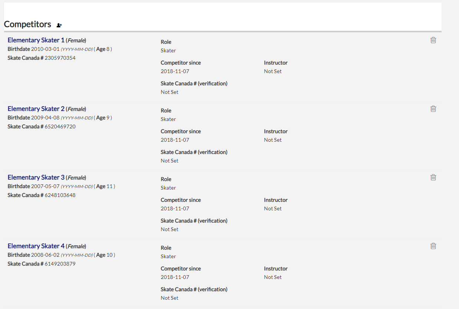Set Skate Canada verification for Skater 1
Viewport: 459px width, 309px height.
coord(169,92)
